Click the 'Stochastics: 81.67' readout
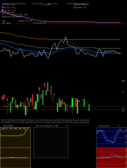Viewport: 127px width, 168px height. point(8,13)
